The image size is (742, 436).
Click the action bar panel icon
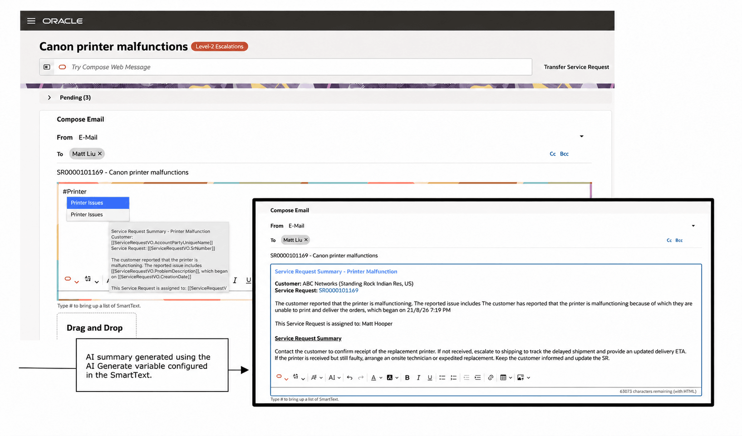47,67
